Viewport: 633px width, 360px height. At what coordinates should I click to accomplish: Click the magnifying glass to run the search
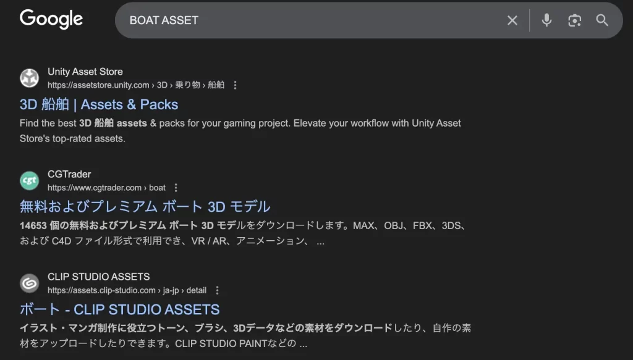click(602, 20)
